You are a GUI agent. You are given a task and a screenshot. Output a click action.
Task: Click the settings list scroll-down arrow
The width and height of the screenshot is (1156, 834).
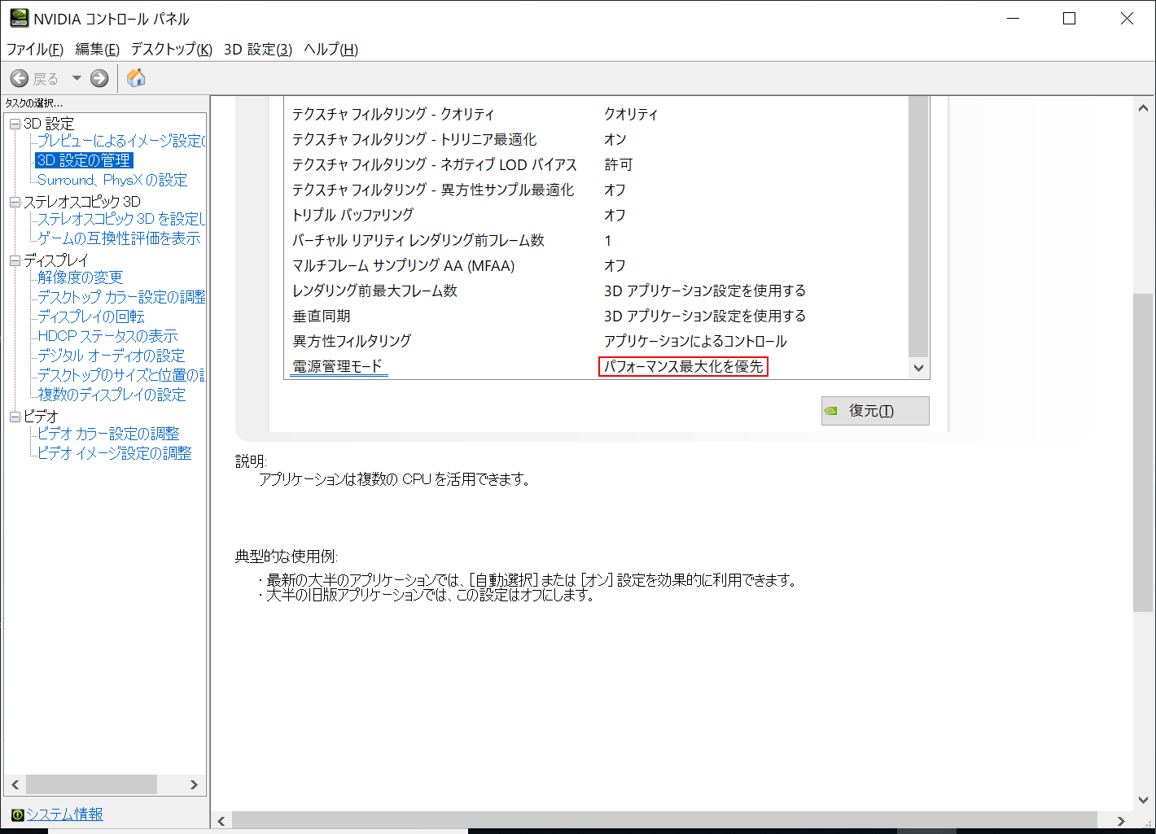(918, 368)
